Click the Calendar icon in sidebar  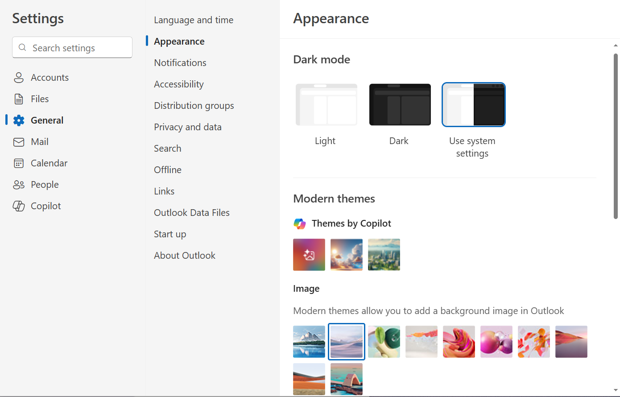[19, 163]
